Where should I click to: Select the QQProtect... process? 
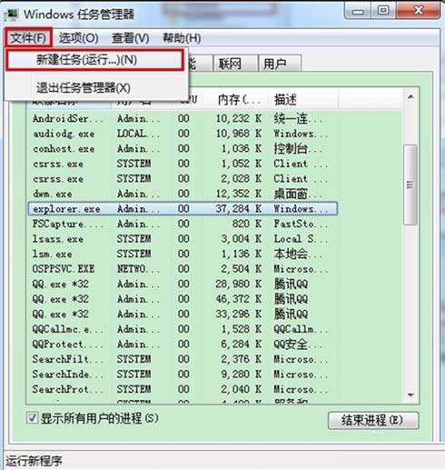[183, 345]
